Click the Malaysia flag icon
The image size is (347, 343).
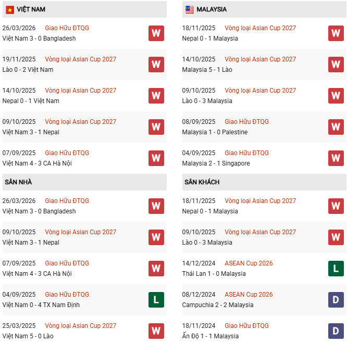190,10
